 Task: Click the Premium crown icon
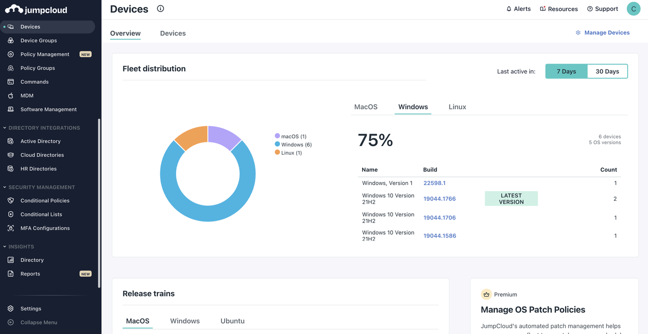coord(486,294)
